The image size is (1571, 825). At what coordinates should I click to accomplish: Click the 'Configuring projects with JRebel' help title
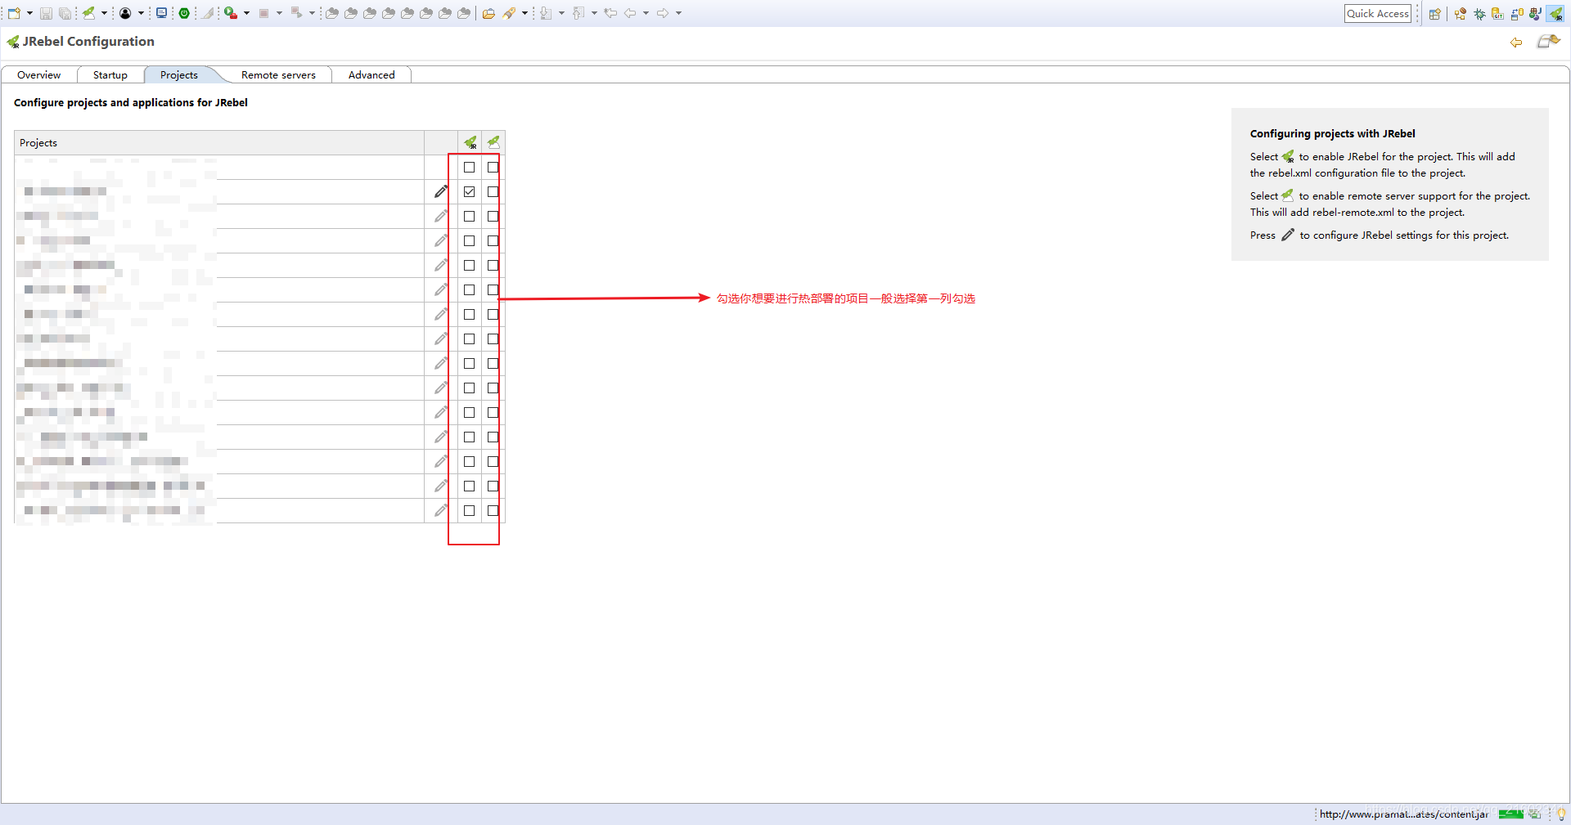pos(1332,134)
